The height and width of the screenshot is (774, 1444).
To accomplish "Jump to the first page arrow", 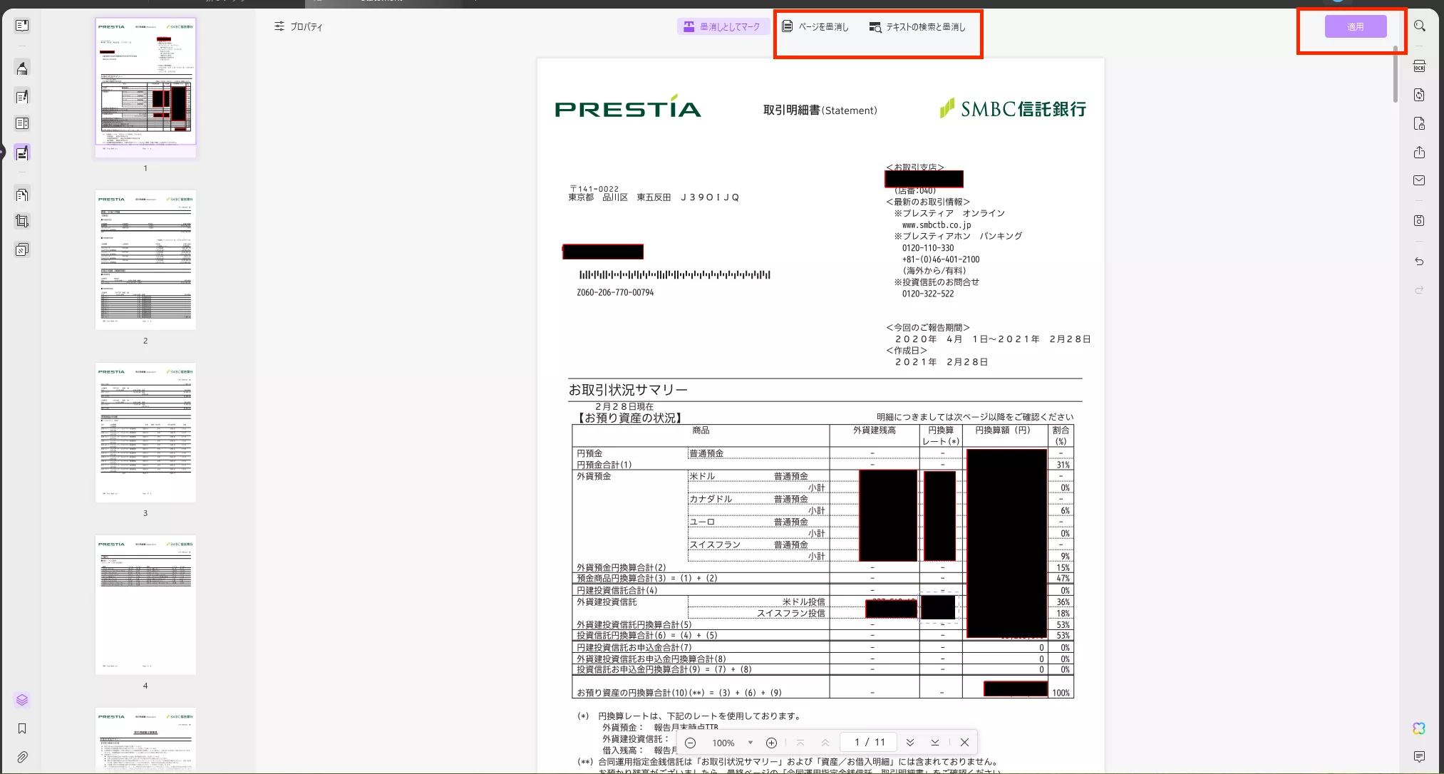I will click(800, 743).
